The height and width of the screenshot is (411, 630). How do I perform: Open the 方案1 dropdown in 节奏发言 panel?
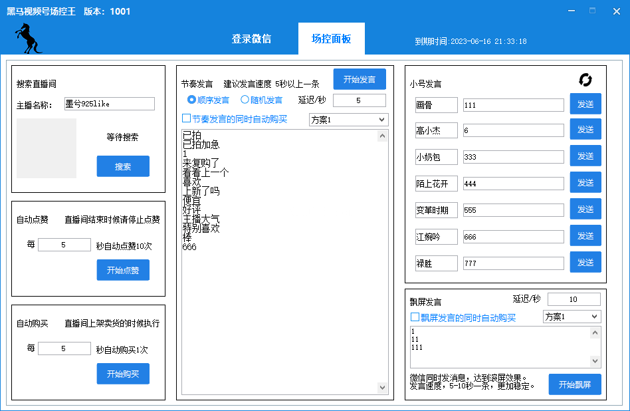348,120
